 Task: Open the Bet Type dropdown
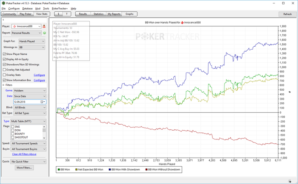(30, 113)
